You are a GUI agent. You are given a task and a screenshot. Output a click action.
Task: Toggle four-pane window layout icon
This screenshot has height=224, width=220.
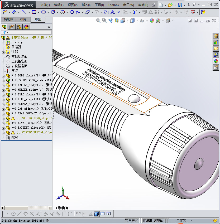(109, 214)
